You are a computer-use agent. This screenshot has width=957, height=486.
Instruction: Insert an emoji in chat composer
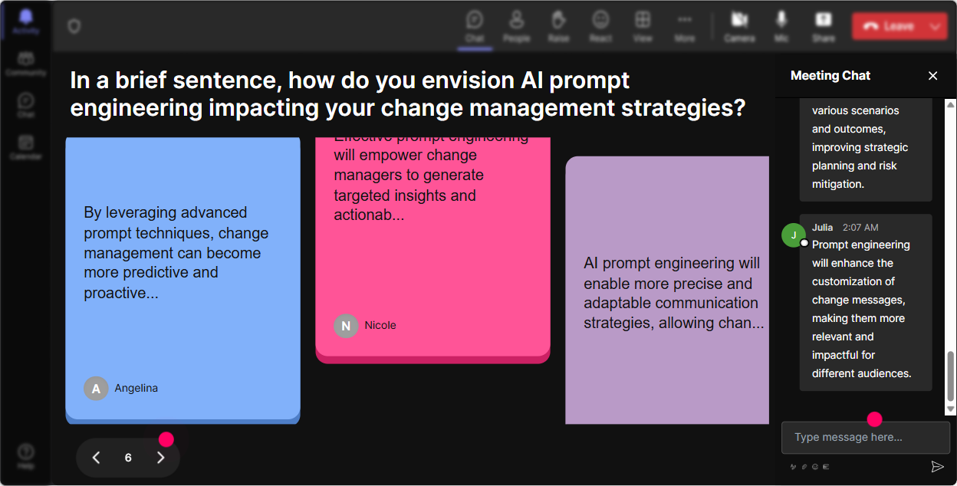click(x=815, y=467)
